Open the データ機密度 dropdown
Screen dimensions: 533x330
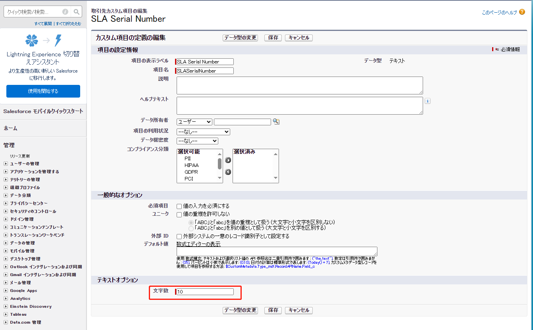click(x=197, y=141)
